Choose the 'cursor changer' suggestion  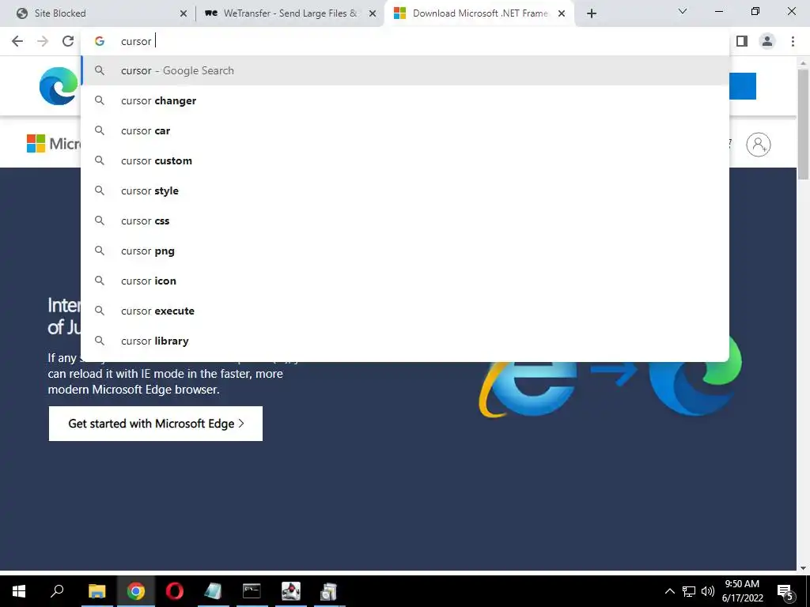pyautogui.click(x=405, y=100)
